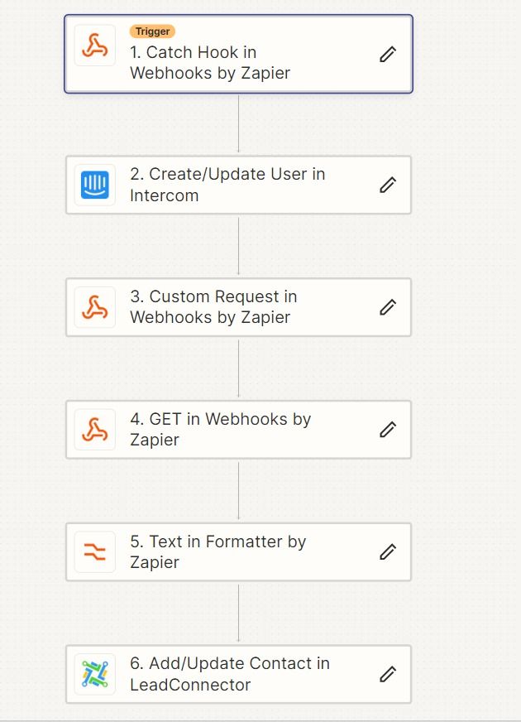This screenshot has height=722, width=521.
Task: Click the Formatter by Zapier icon
Action: (x=95, y=551)
